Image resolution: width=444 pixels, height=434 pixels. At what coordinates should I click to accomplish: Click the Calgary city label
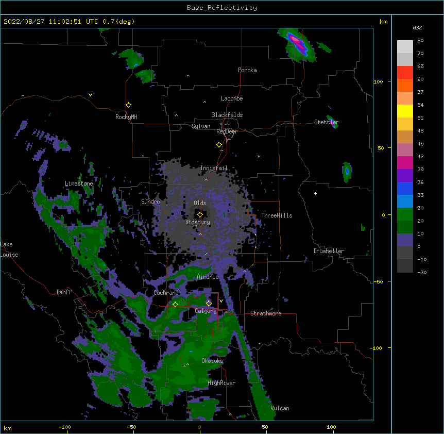point(206,311)
